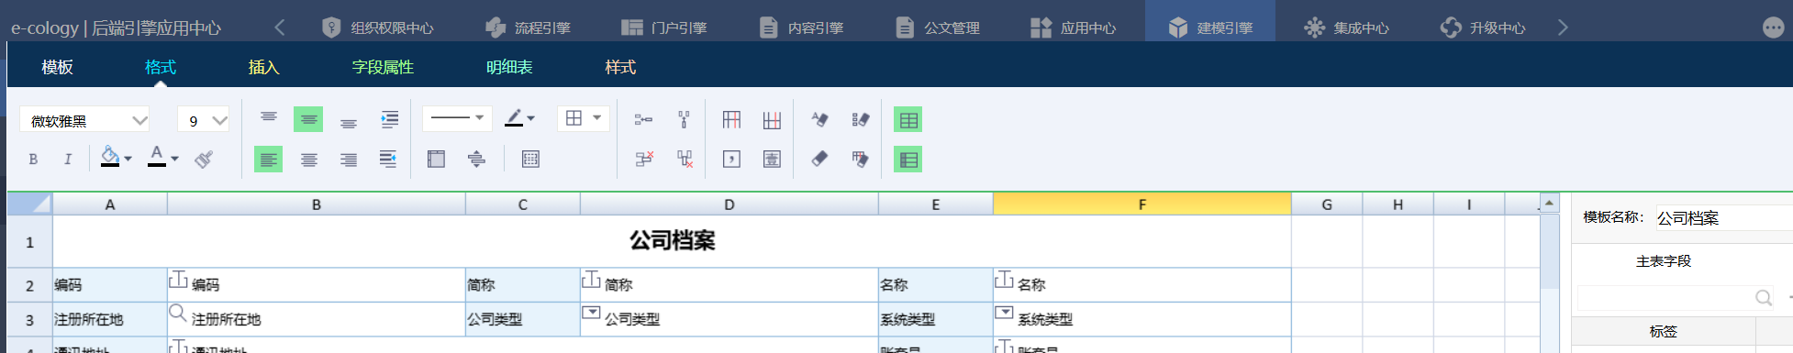Switch to the 明细表 ribbon tab

tap(509, 67)
